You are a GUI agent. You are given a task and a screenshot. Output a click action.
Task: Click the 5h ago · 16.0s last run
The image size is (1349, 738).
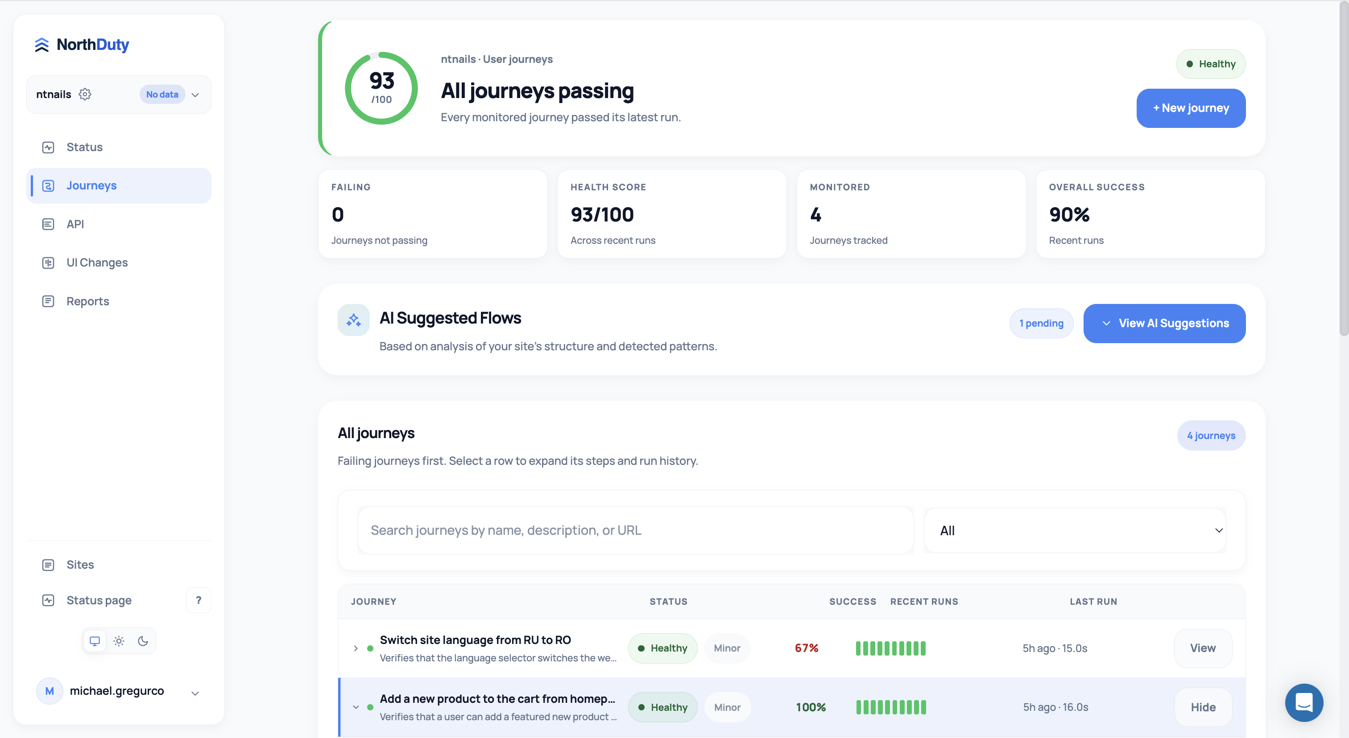pos(1056,708)
